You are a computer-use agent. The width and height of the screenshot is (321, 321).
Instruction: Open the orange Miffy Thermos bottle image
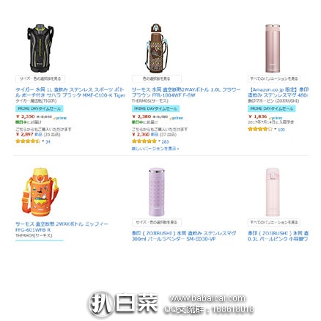[40, 192]
